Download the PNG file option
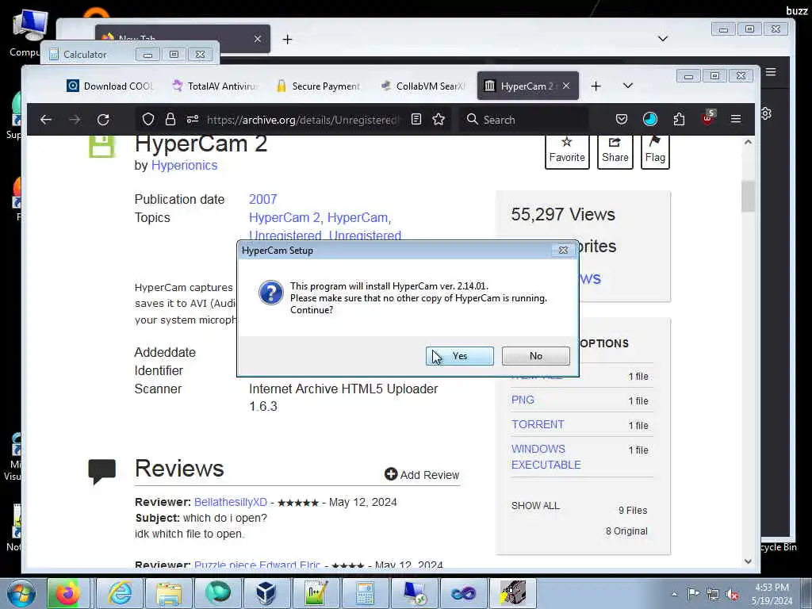The width and height of the screenshot is (812, 609). click(x=523, y=400)
